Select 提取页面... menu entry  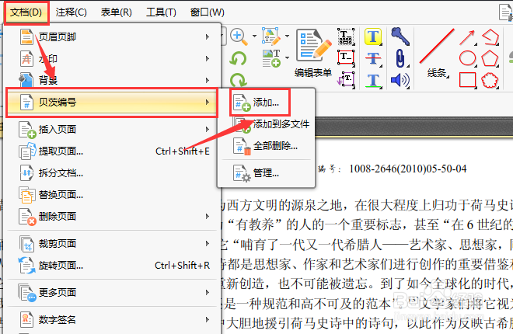pos(111,151)
